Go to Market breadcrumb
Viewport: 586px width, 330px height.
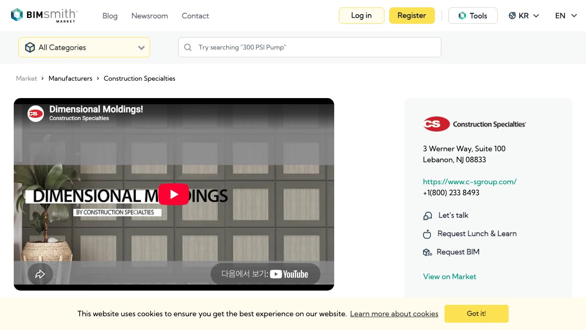(x=27, y=78)
